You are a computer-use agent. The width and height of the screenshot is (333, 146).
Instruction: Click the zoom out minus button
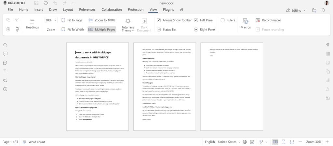(300, 142)
